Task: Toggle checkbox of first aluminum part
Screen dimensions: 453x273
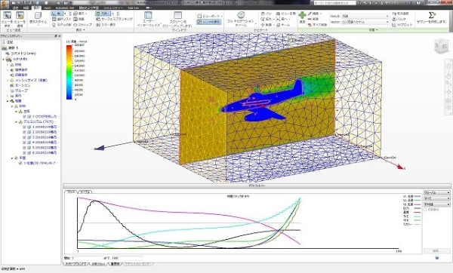Action: 24,127
